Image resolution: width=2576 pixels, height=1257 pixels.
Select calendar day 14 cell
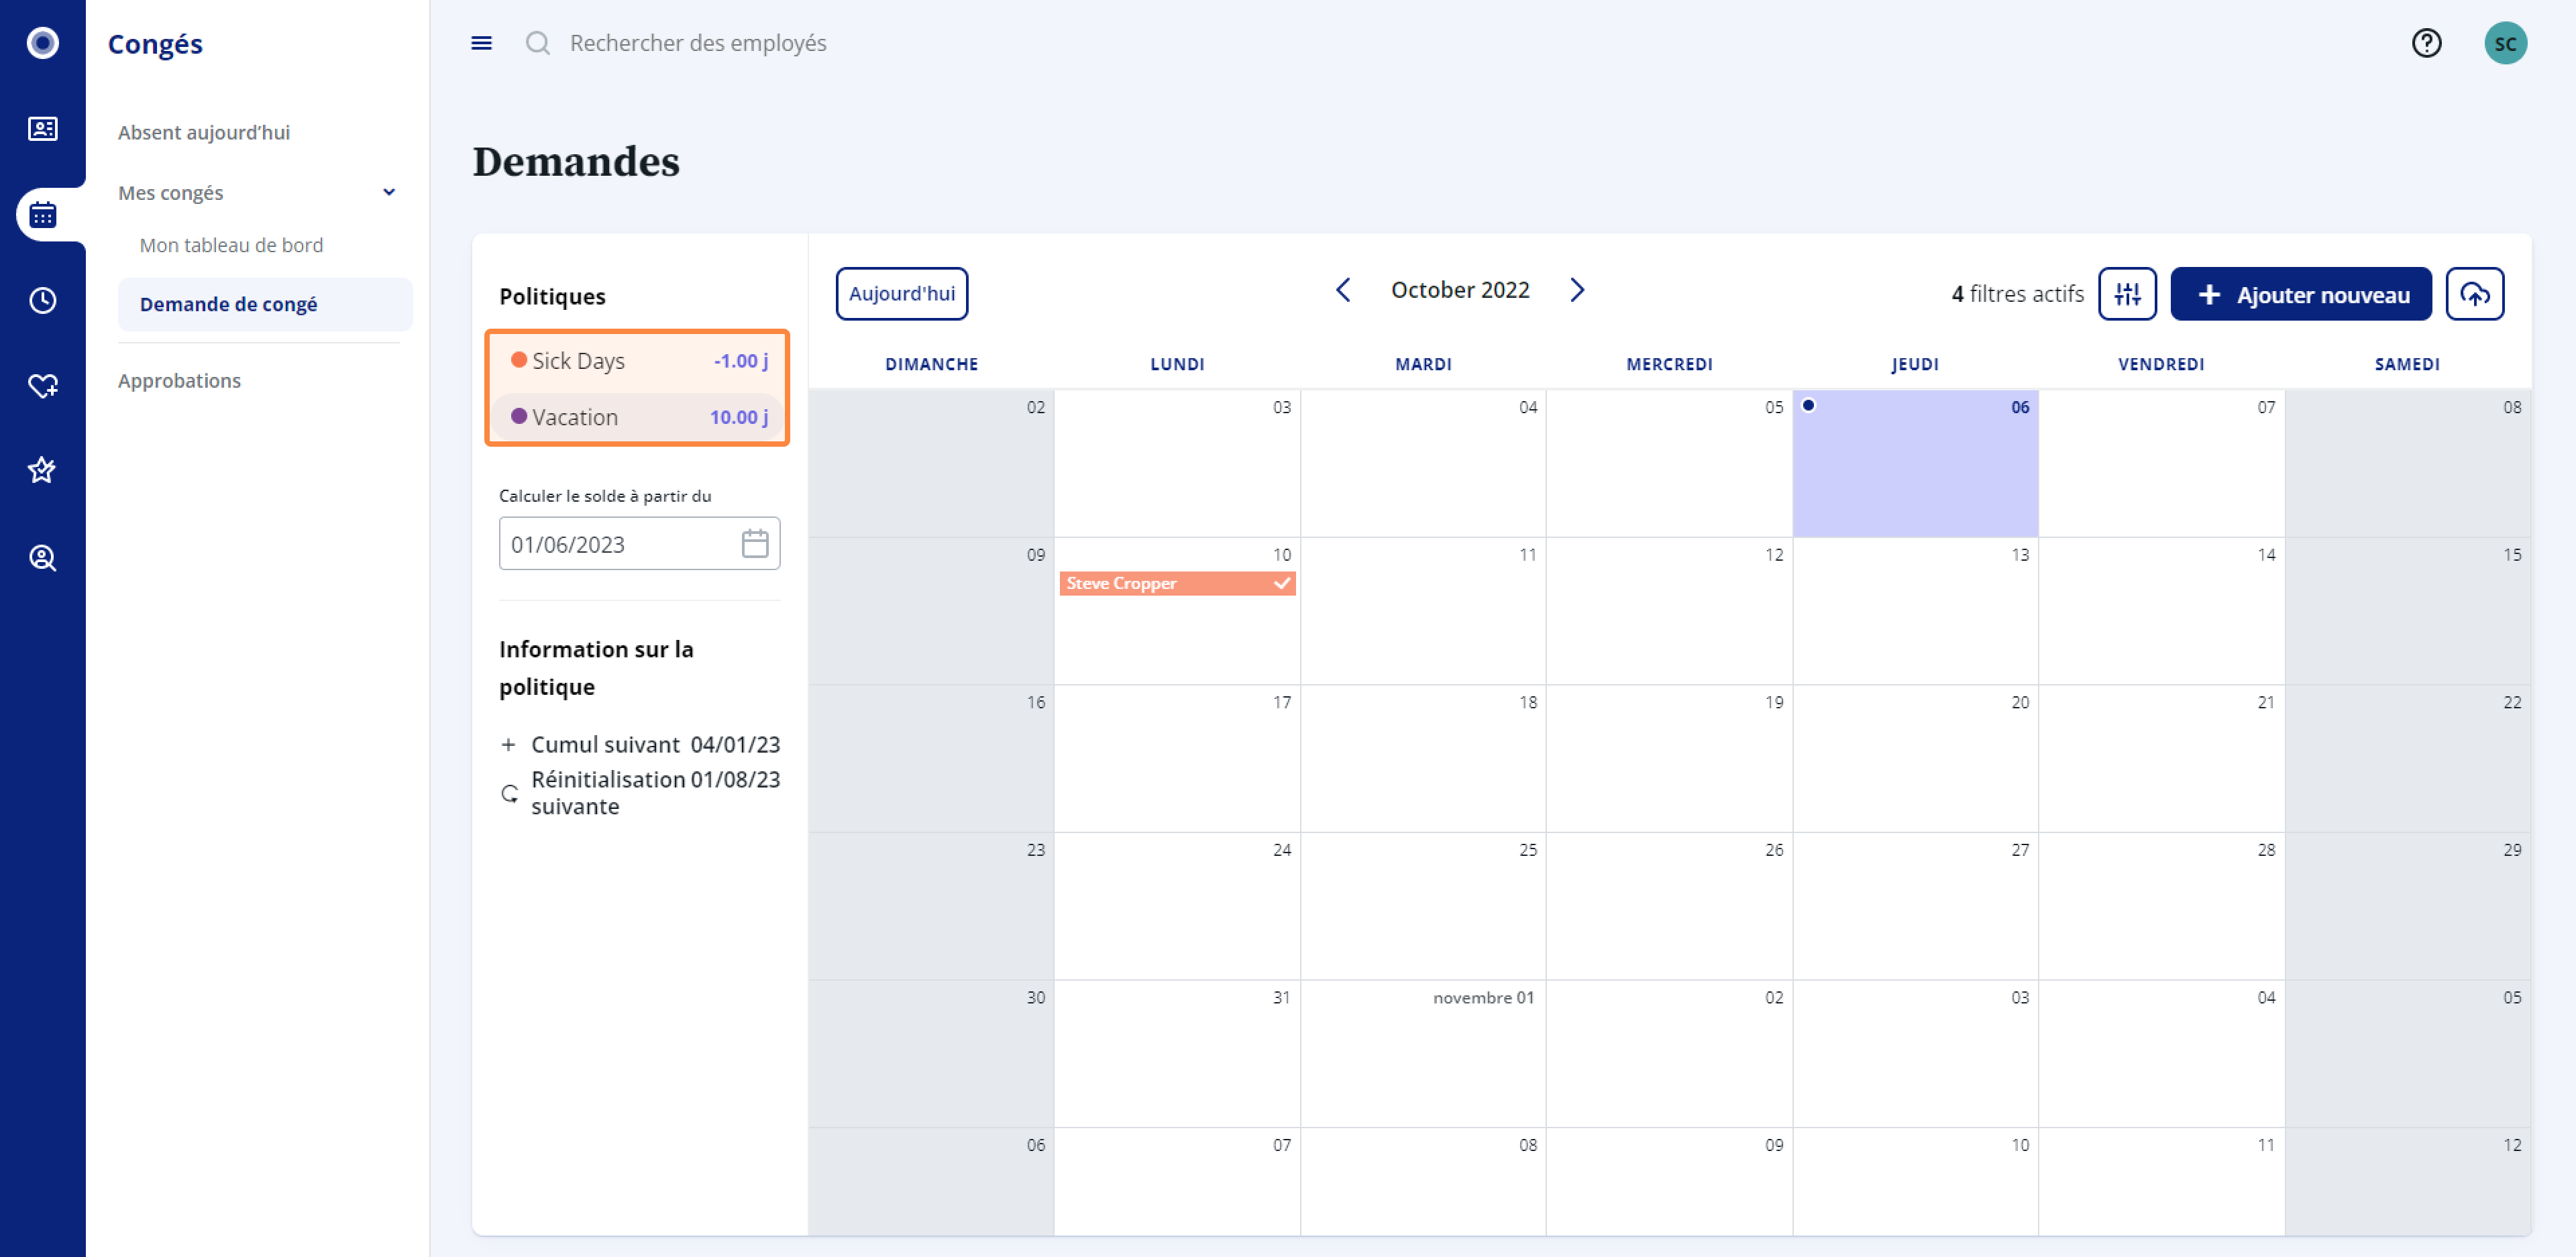point(2161,611)
